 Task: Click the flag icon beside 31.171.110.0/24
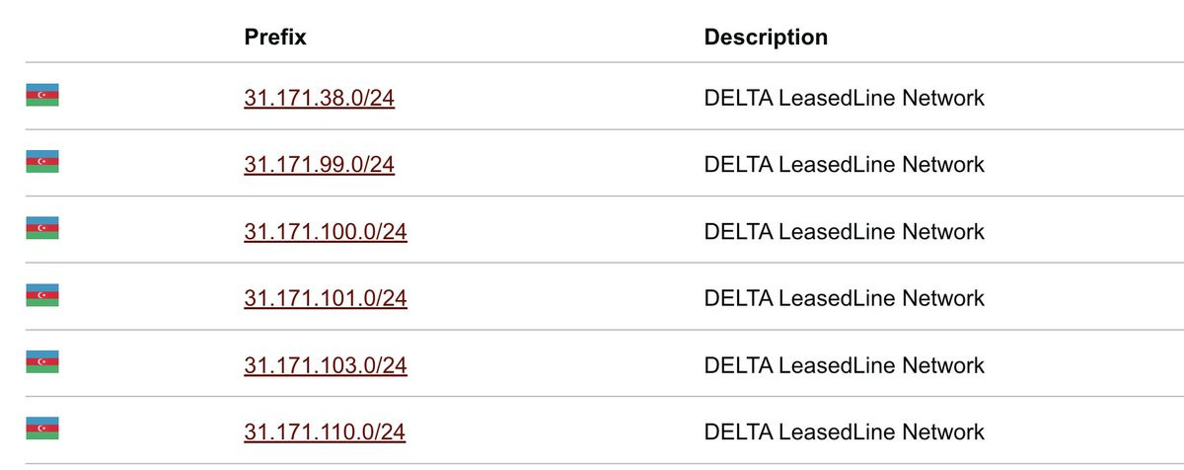tap(42, 429)
